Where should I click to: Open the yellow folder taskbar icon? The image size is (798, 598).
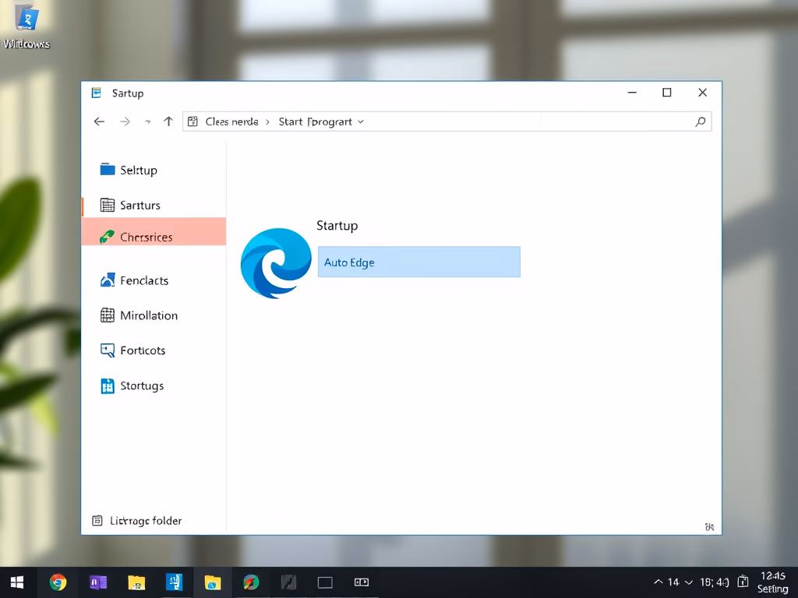[136, 582]
